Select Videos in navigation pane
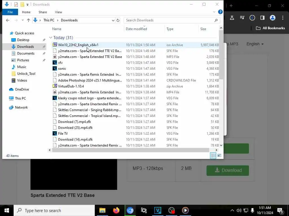This screenshot has width=289, height=216. (x=22, y=80)
